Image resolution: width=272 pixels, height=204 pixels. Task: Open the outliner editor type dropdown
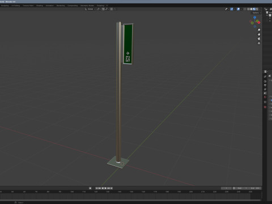(266, 9)
